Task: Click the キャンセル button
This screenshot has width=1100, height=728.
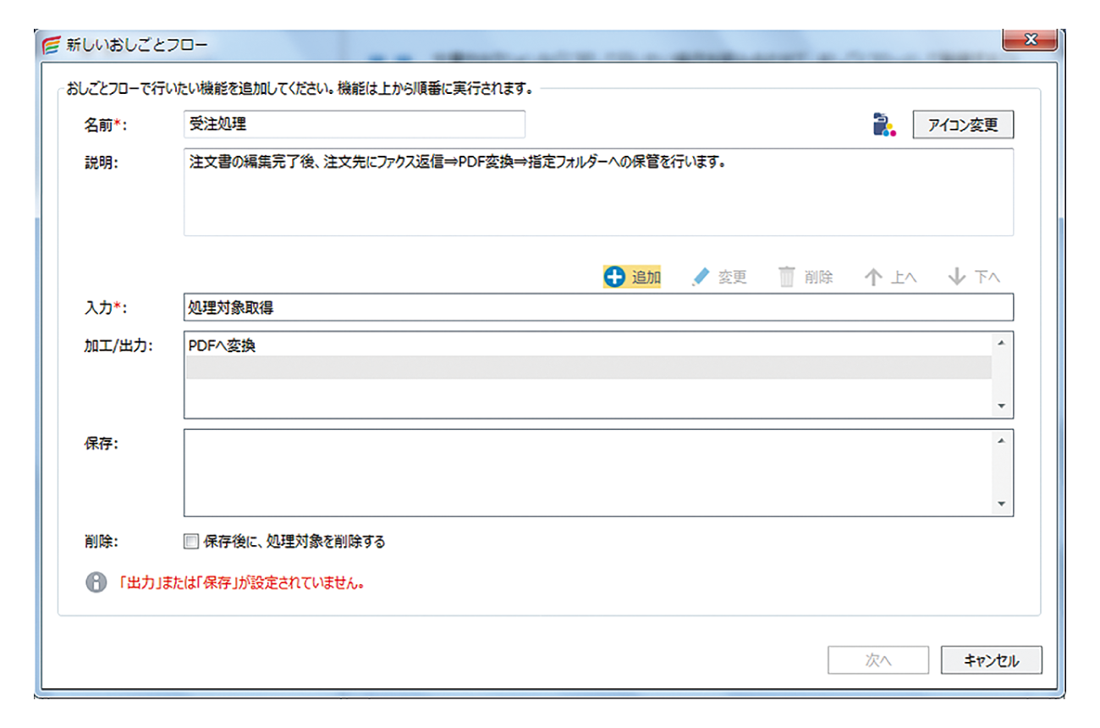Action: click(x=991, y=660)
